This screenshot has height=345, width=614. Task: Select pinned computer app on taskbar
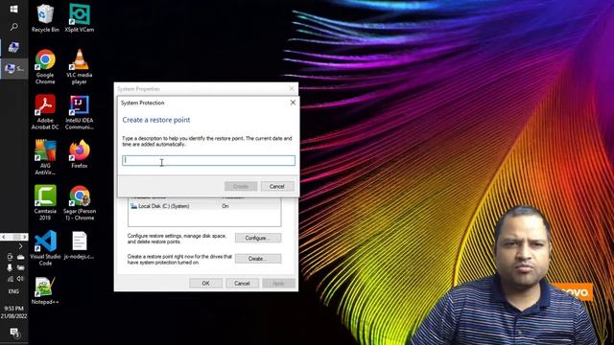pos(14,47)
